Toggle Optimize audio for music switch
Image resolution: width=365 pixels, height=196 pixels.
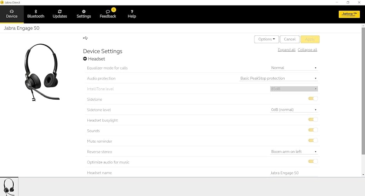[x=313, y=162]
